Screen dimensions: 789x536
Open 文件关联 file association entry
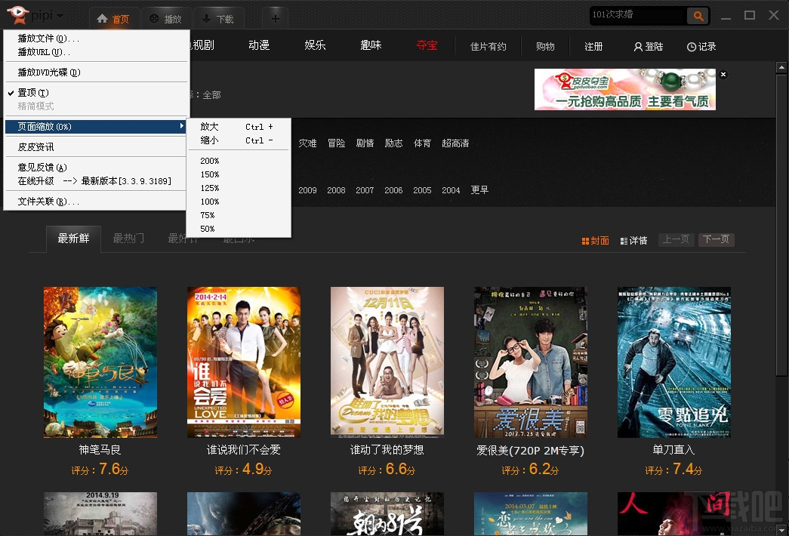96,202
